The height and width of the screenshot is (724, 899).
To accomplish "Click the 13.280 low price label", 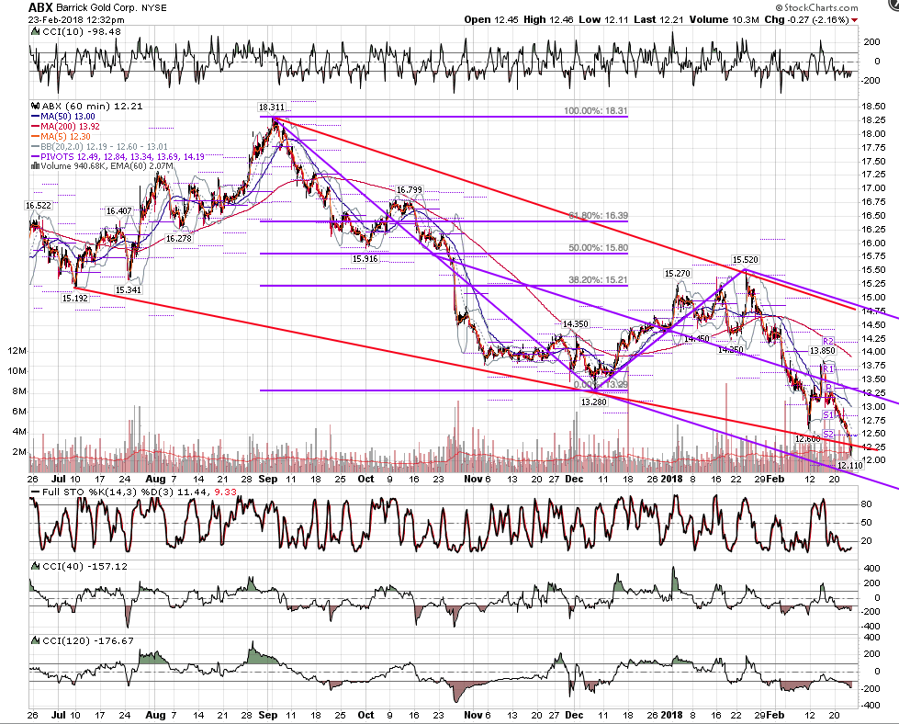I will tap(593, 402).
